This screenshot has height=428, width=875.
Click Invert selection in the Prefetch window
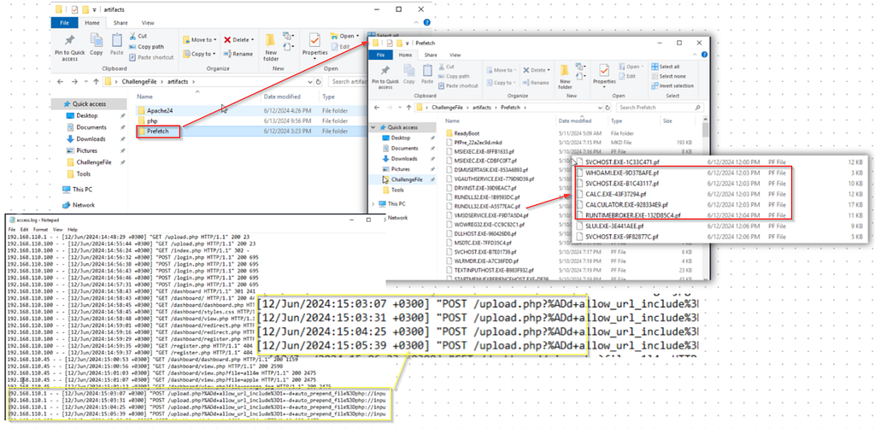point(672,86)
